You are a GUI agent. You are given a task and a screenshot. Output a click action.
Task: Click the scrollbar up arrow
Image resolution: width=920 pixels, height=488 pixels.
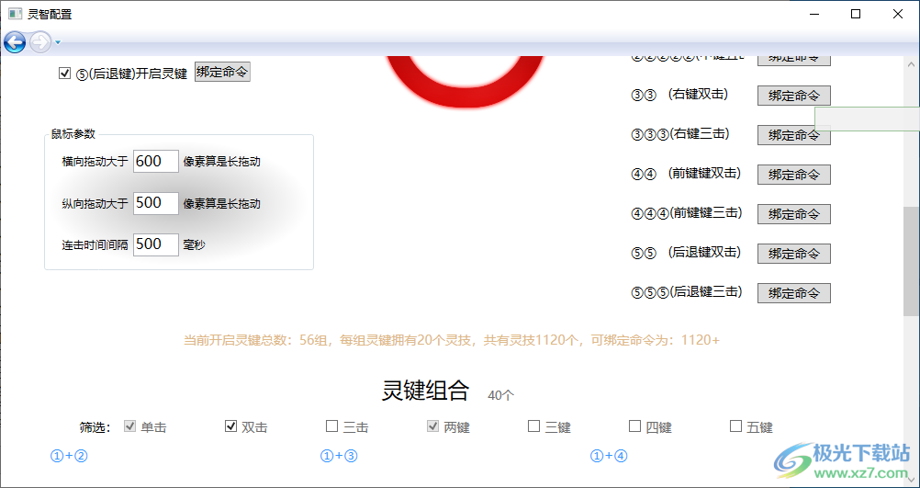tap(911, 64)
